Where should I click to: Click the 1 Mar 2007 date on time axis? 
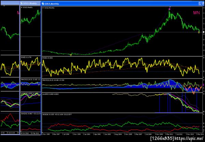[138, 134]
